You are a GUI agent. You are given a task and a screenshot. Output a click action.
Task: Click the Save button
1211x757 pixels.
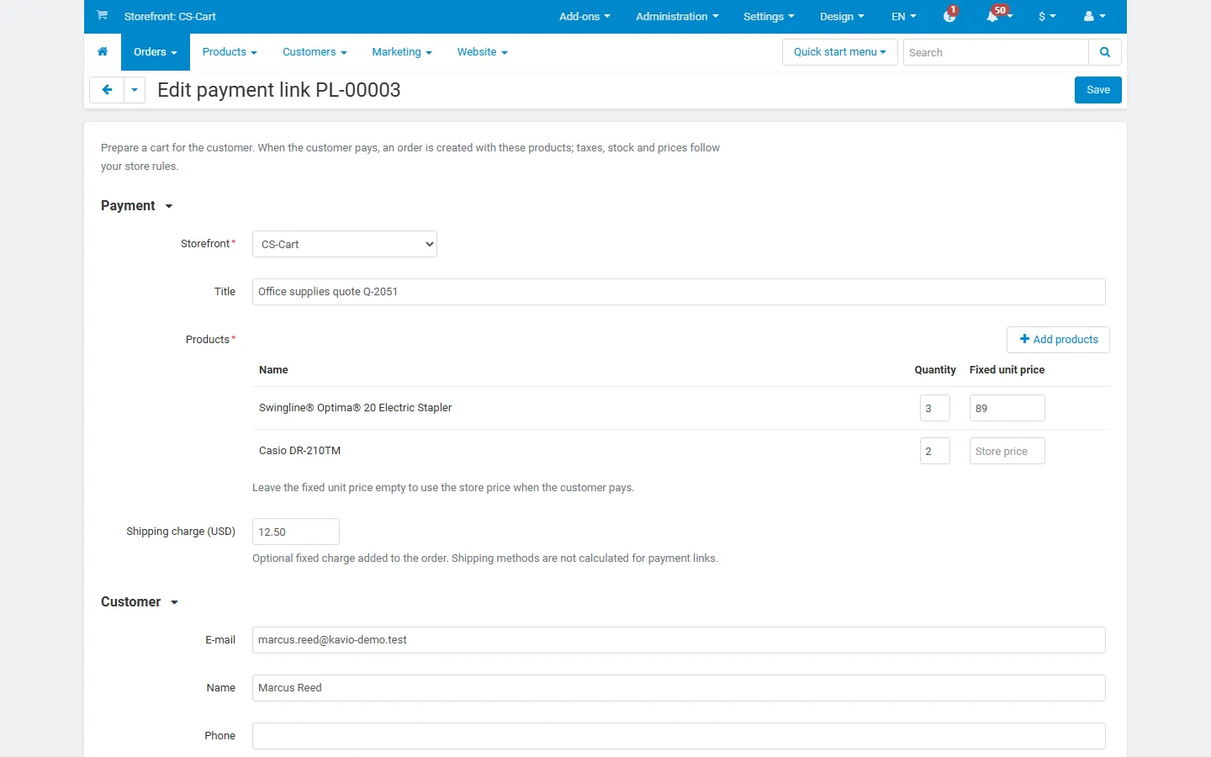(1098, 90)
